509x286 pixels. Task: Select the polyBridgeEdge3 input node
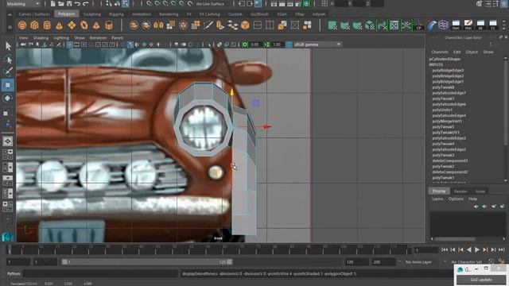pos(448,70)
